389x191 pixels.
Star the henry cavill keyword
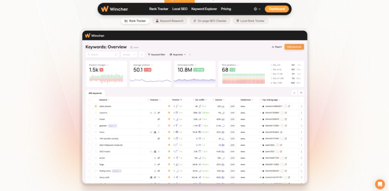coord(95,177)
